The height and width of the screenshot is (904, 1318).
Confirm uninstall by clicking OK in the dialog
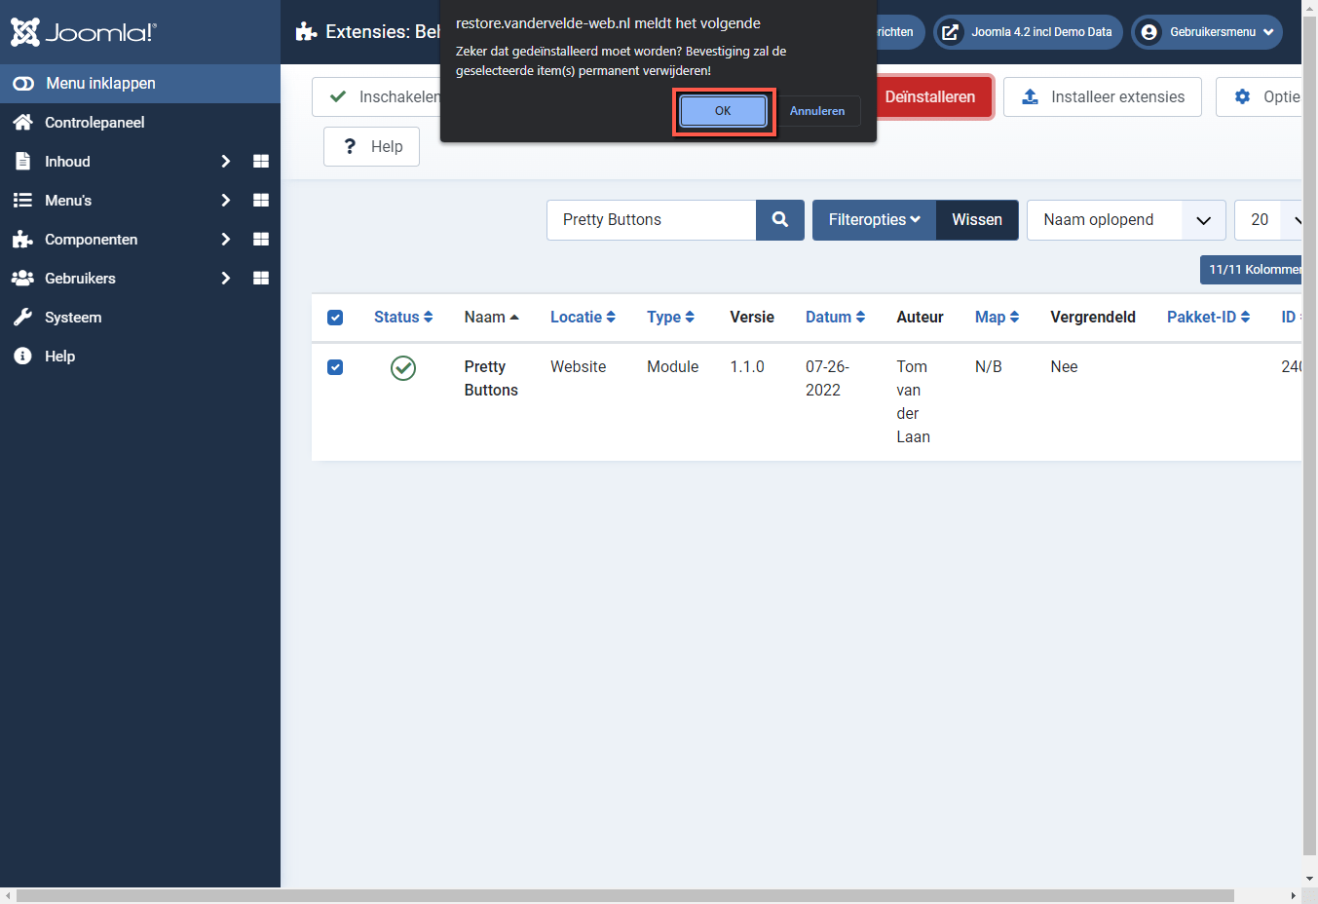click(x=722, y=111)
